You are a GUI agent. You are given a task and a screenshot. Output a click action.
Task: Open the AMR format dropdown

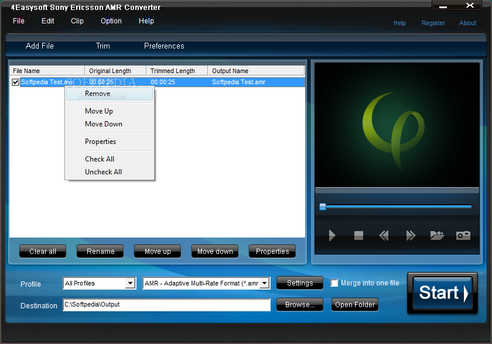pyautogui.click(x=265, y=283)
